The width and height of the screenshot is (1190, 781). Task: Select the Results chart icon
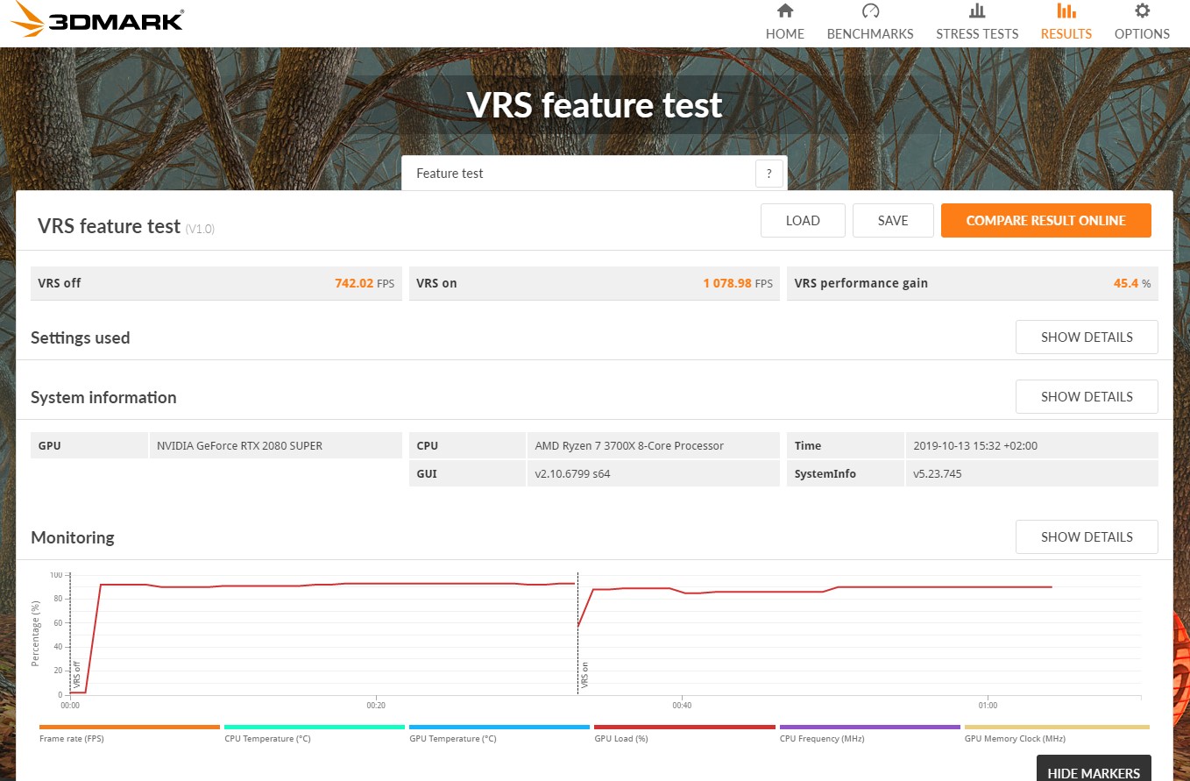point(1066,11)
